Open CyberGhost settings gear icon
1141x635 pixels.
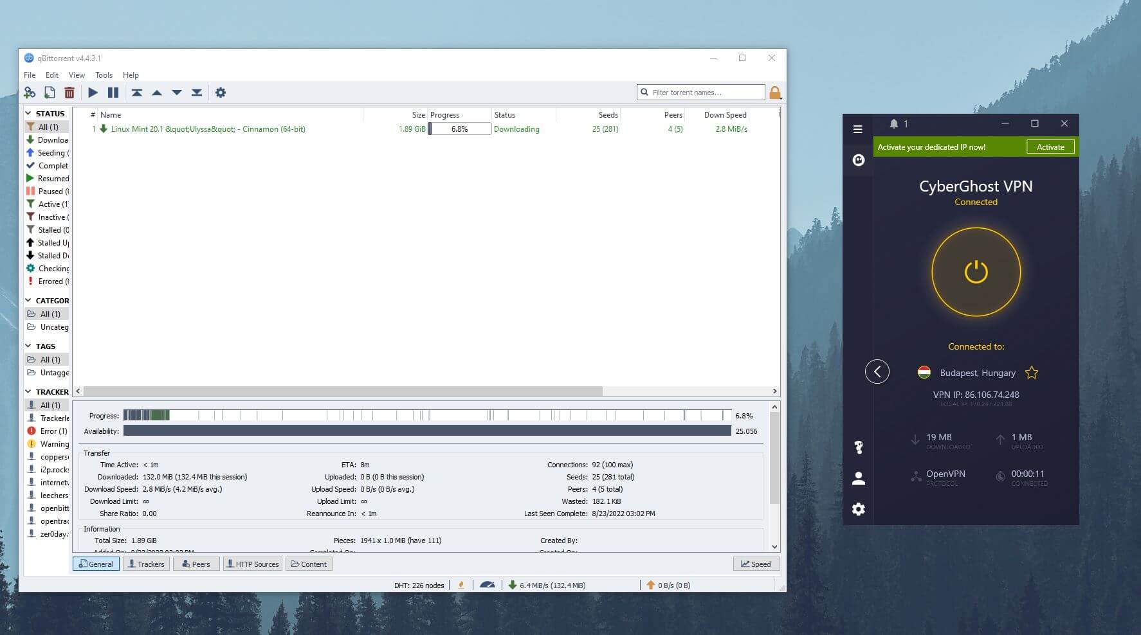tap(859, 509)
